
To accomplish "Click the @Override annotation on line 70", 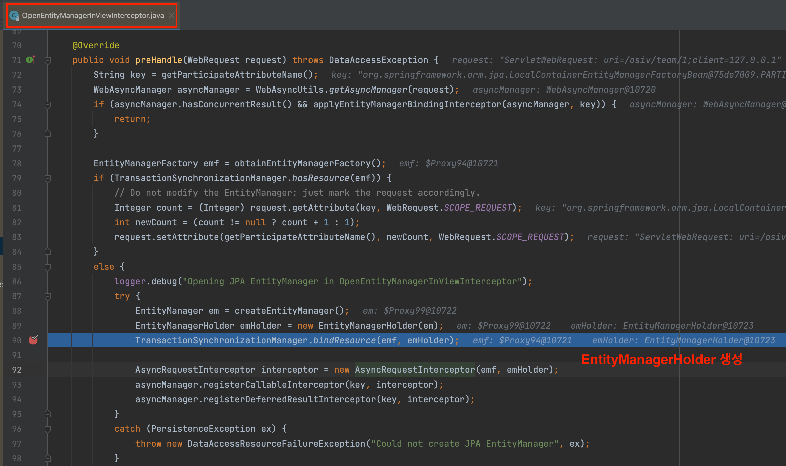I will point(96,45).
